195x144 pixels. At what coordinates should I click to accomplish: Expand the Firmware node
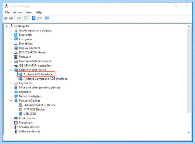click(x=11, y=57)
